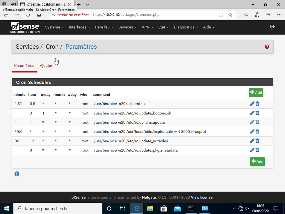
Task: Open Mail app from taskbar
Action: 177,208
